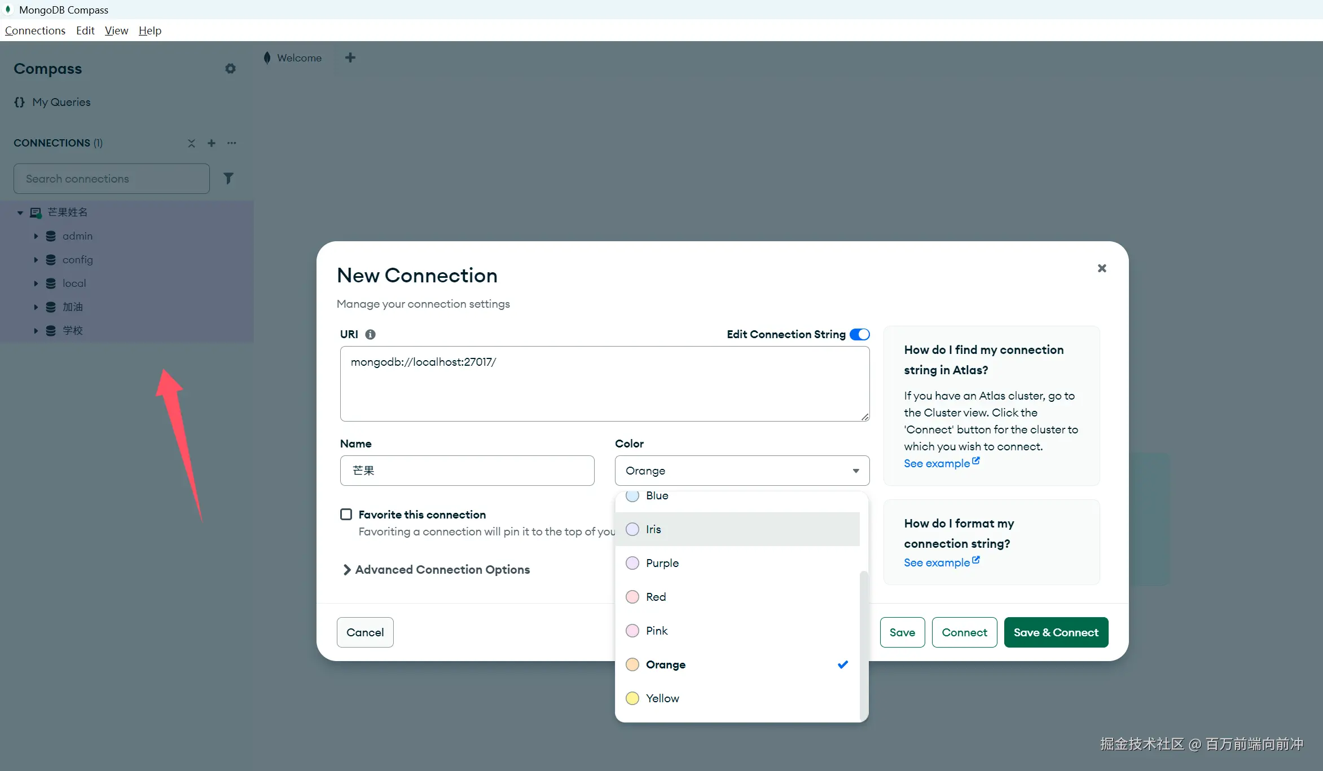Toggle the Edit Connection String switch
Screen dimensions: 1323x771
[860, 334]
